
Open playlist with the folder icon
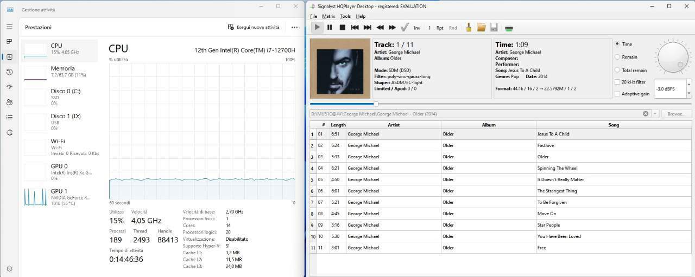tap(481, 27)
